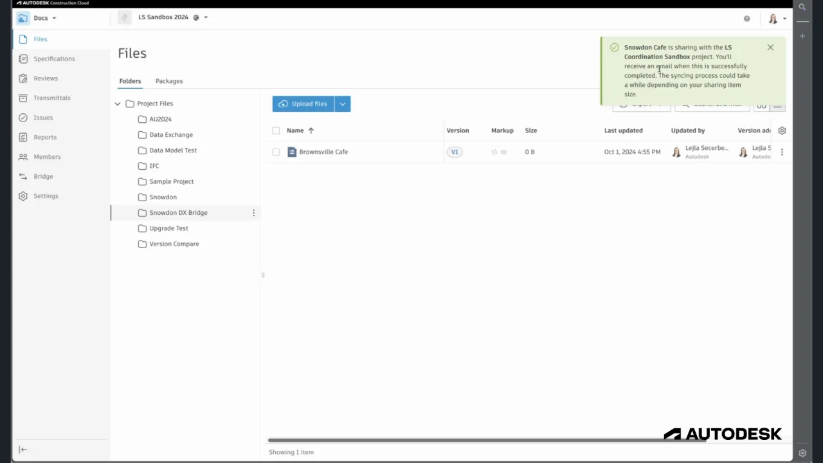
Task: Click the Oct 1, 2024 4:55 PM date
Action: (x=632, y=152)
